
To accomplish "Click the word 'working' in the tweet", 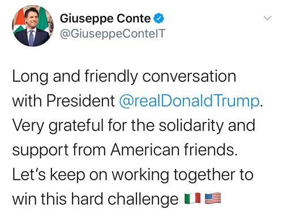I will (140, 175).
